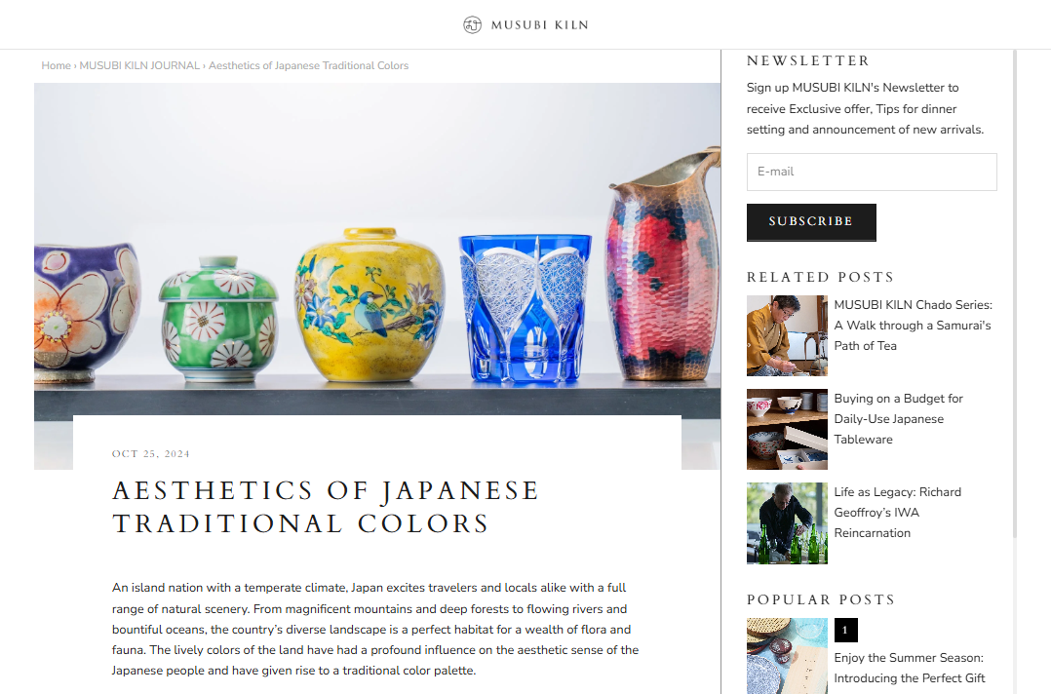This screenshot has height=694, width=1051.
Task: Open Chado Series tea master thumbnail
Action: 787,335
